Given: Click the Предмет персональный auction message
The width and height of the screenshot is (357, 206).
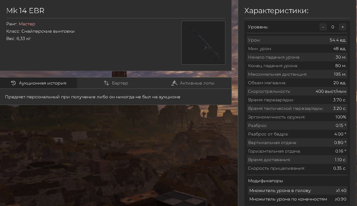Looking at the screenshot, I should tap(93, 97).
